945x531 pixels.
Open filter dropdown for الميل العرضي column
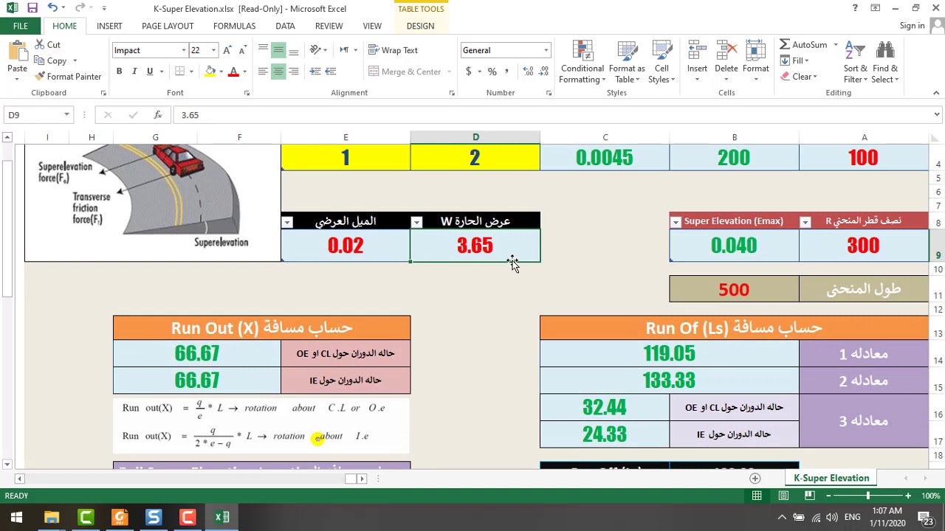(287, 222)
